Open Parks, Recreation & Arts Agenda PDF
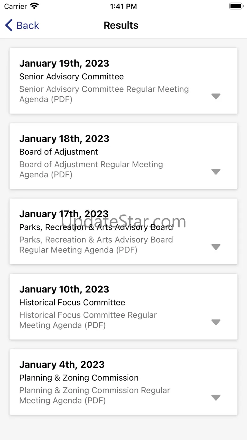This screenshot has height=440, width=247. [x=96, y=245]
